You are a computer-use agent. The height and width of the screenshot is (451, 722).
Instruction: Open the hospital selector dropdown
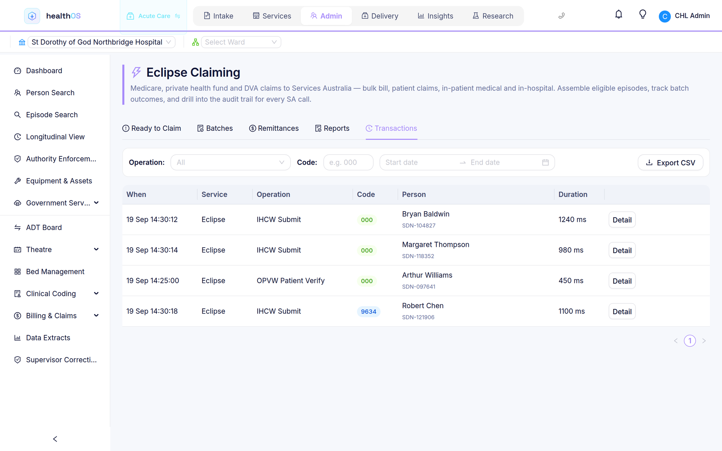tap(102, 42)
